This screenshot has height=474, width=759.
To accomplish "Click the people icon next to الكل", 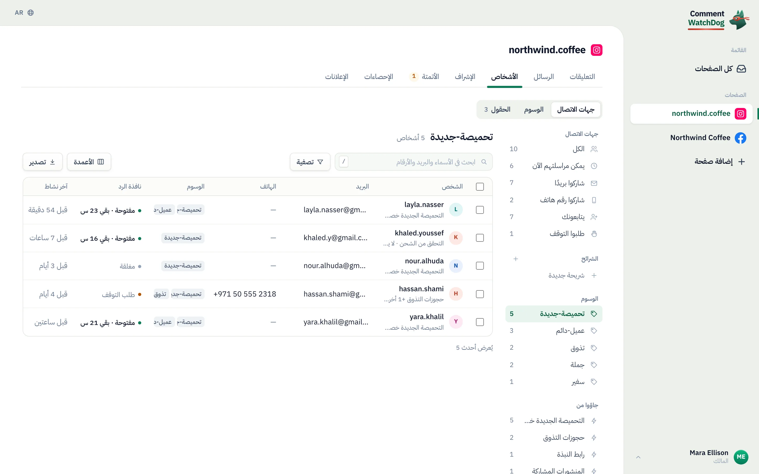I will (594, 149).
